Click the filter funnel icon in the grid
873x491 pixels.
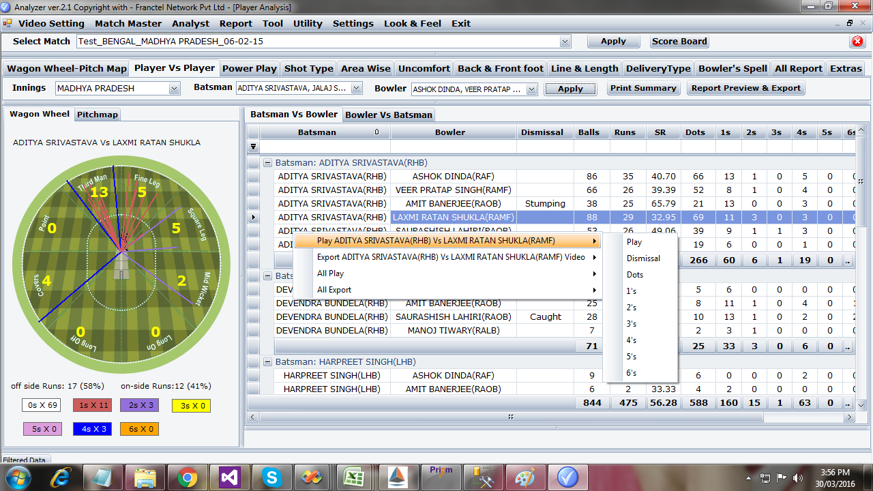(253, 146)
